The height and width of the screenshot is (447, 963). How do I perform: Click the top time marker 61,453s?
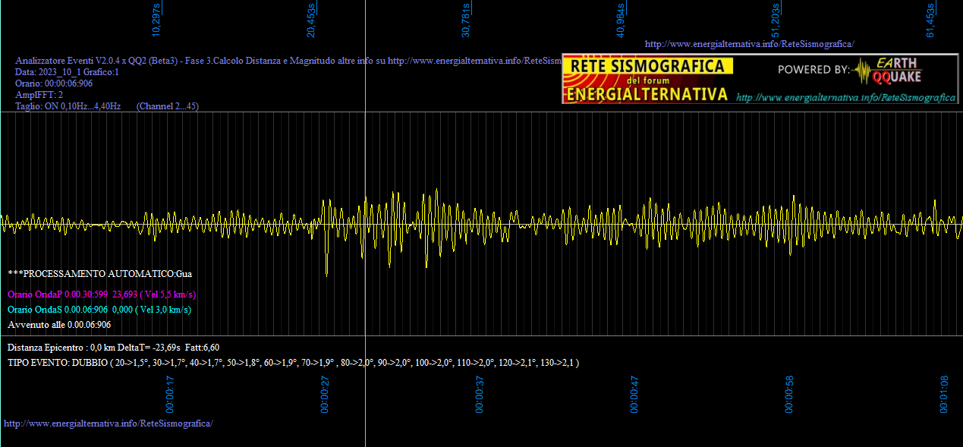point(930,20)
